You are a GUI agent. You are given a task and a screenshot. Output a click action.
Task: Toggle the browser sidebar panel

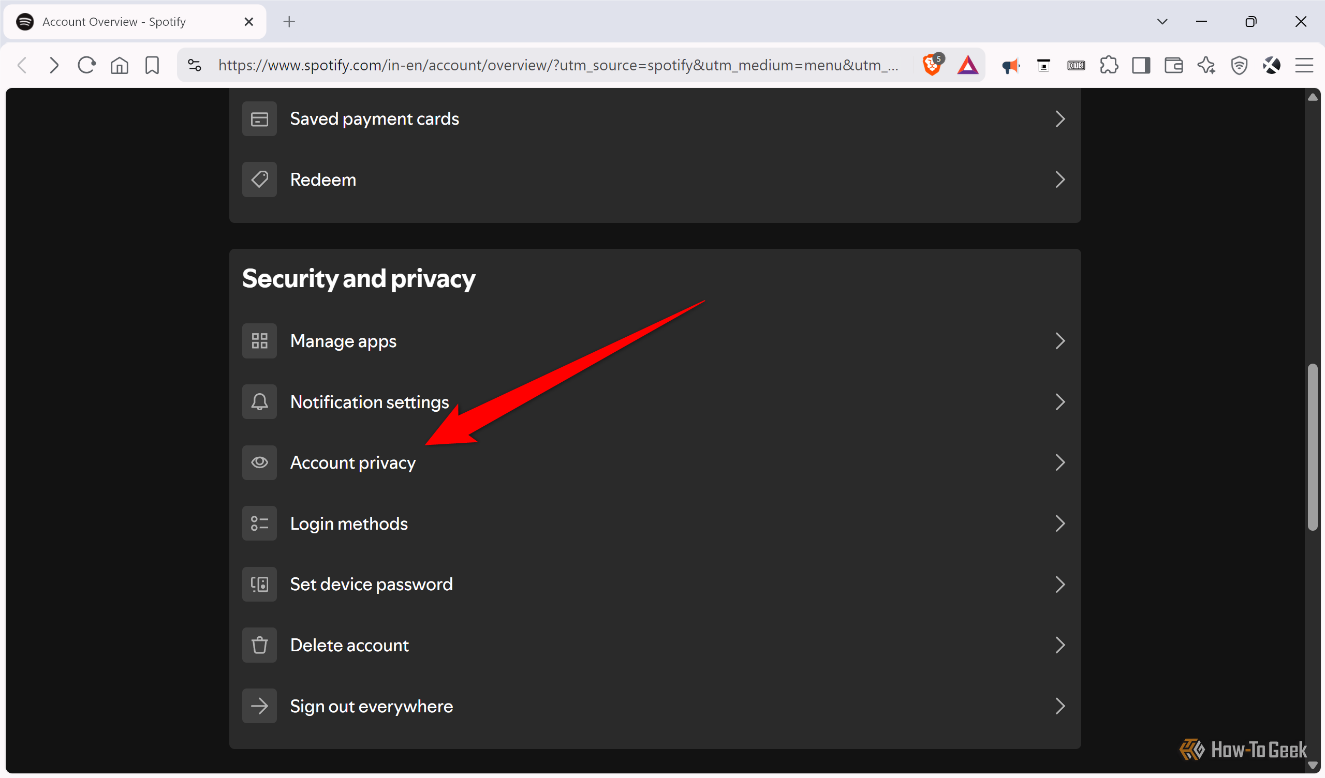point(1141,65)
